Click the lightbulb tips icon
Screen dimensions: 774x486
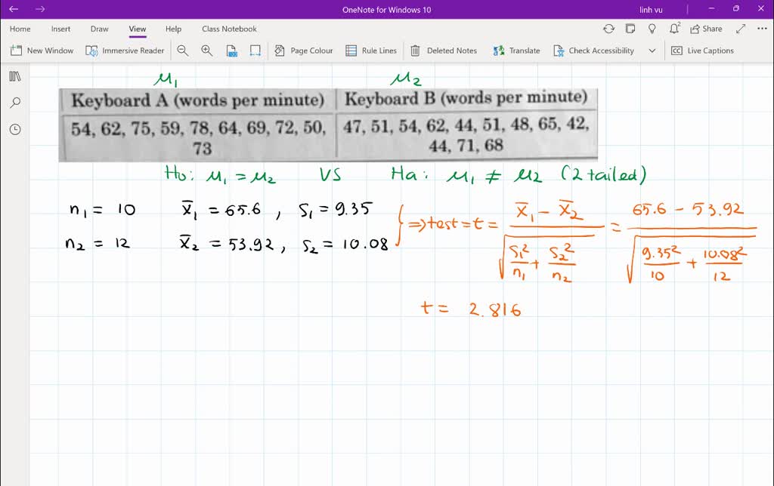652,29
